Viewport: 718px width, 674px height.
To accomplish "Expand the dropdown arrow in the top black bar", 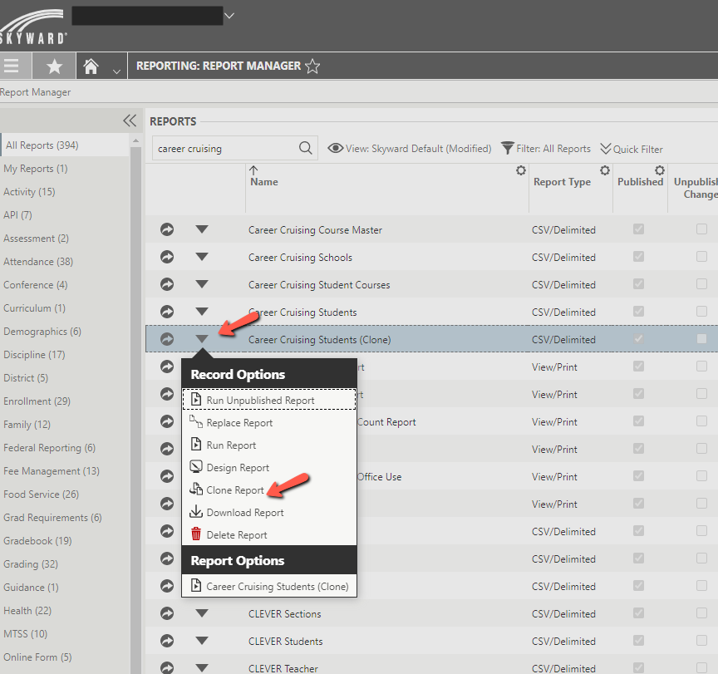I will coord(229,14).
